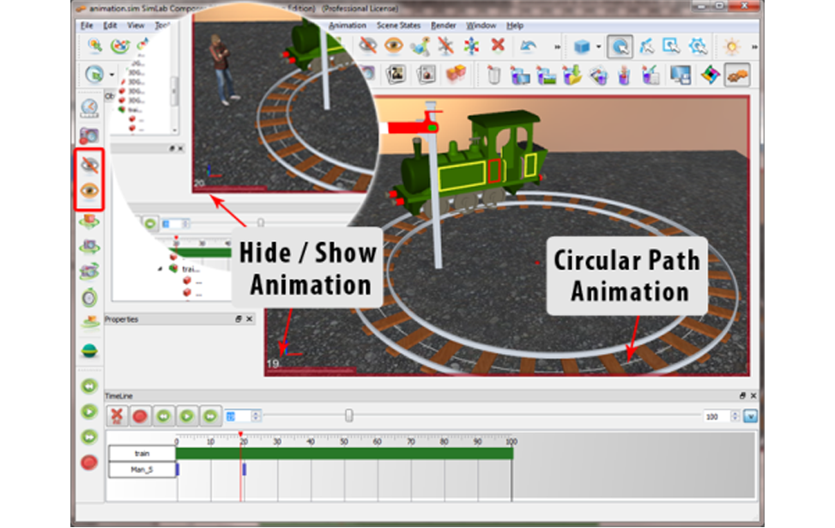Click the Show animation eye icon in sidebar

click(89, 191)
